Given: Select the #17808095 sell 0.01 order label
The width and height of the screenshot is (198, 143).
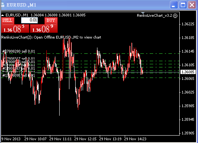Looking at the screenshot, I should (x=19, y=76).
